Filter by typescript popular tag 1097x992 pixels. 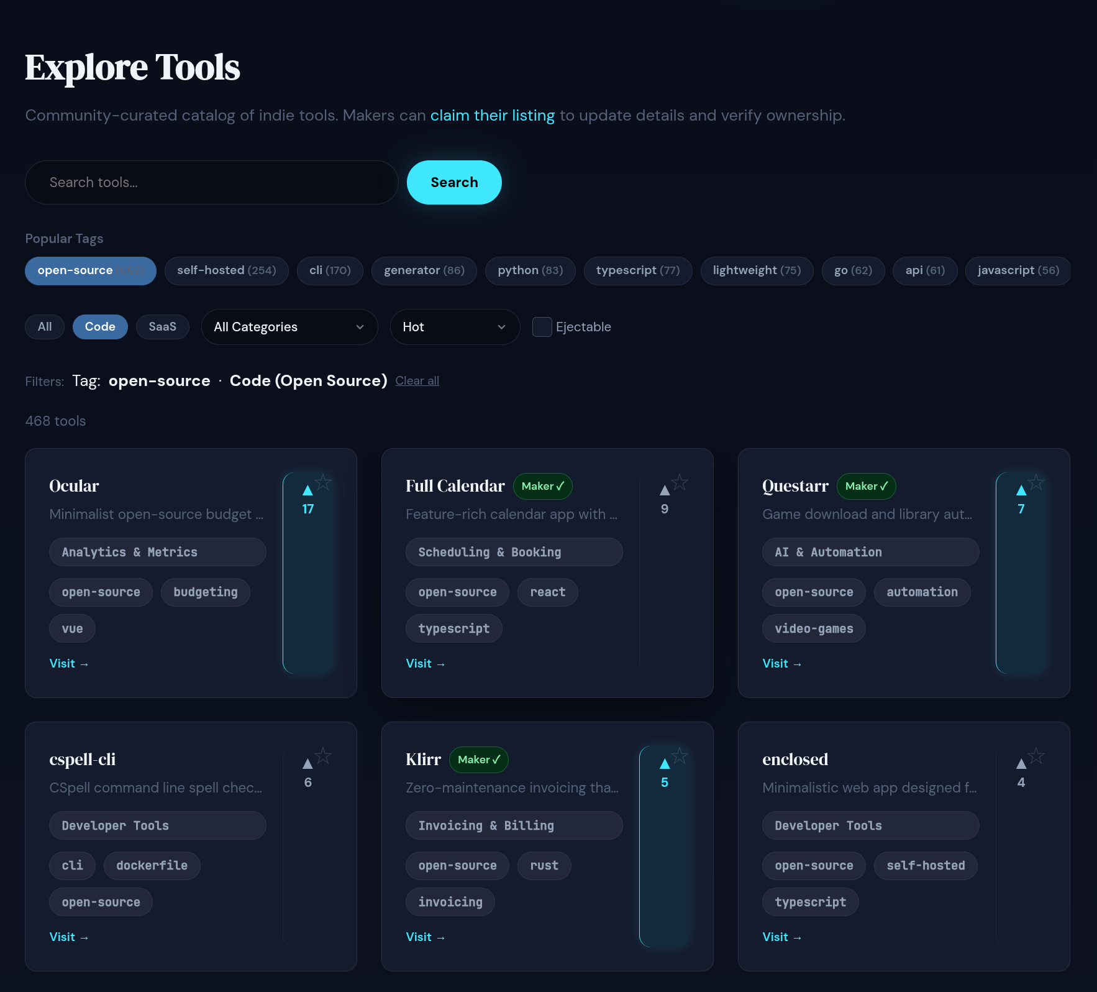638,270
